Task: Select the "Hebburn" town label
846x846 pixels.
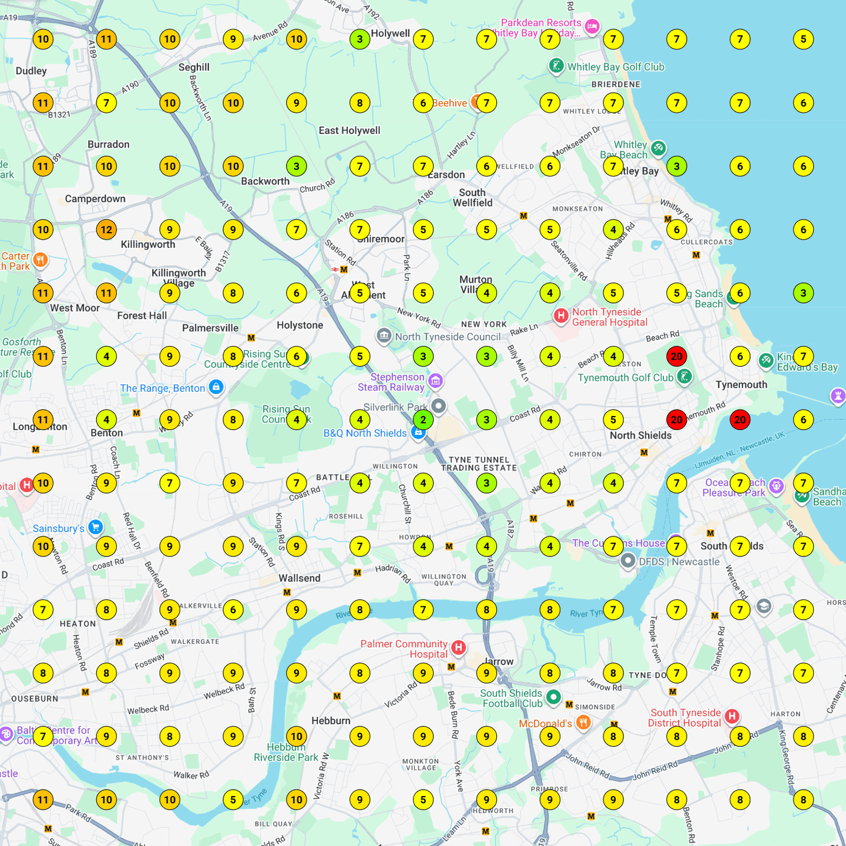Action: (x=331, y=721)
